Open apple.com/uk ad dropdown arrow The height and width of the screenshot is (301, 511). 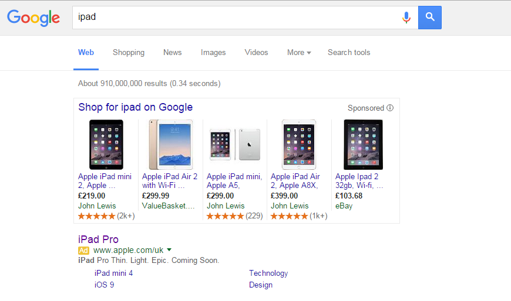pos(169,250)
